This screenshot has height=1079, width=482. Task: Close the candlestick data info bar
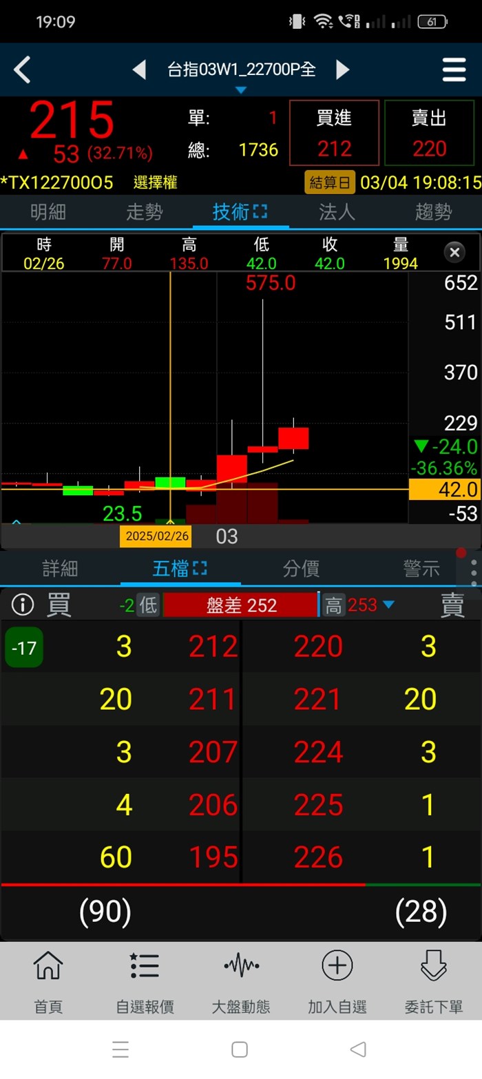(x=454, y=253)
